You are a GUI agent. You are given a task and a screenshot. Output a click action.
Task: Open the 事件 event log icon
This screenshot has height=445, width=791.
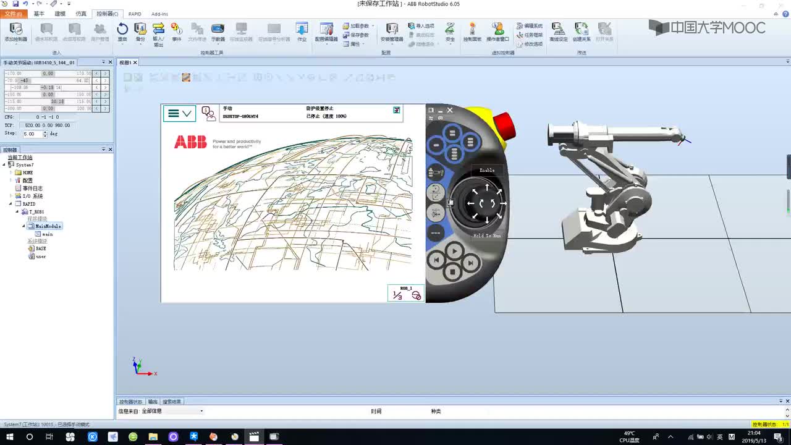[x=177, y=32]
